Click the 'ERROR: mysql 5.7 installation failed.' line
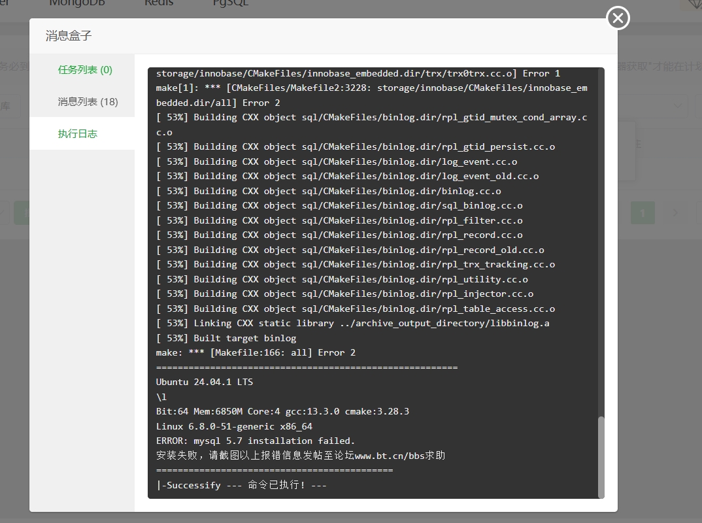The width and height of the screenshot is (702, 523). [255, 441]
